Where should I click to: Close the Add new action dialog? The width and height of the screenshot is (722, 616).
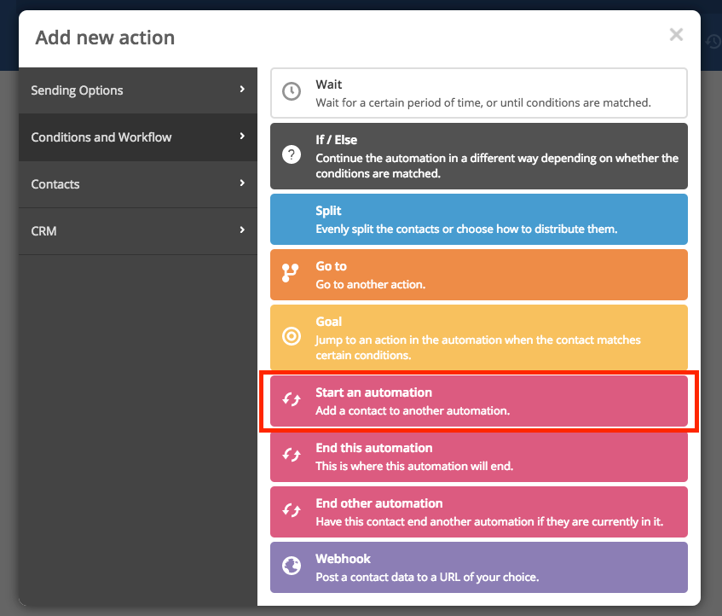click(x=676, y=35)
